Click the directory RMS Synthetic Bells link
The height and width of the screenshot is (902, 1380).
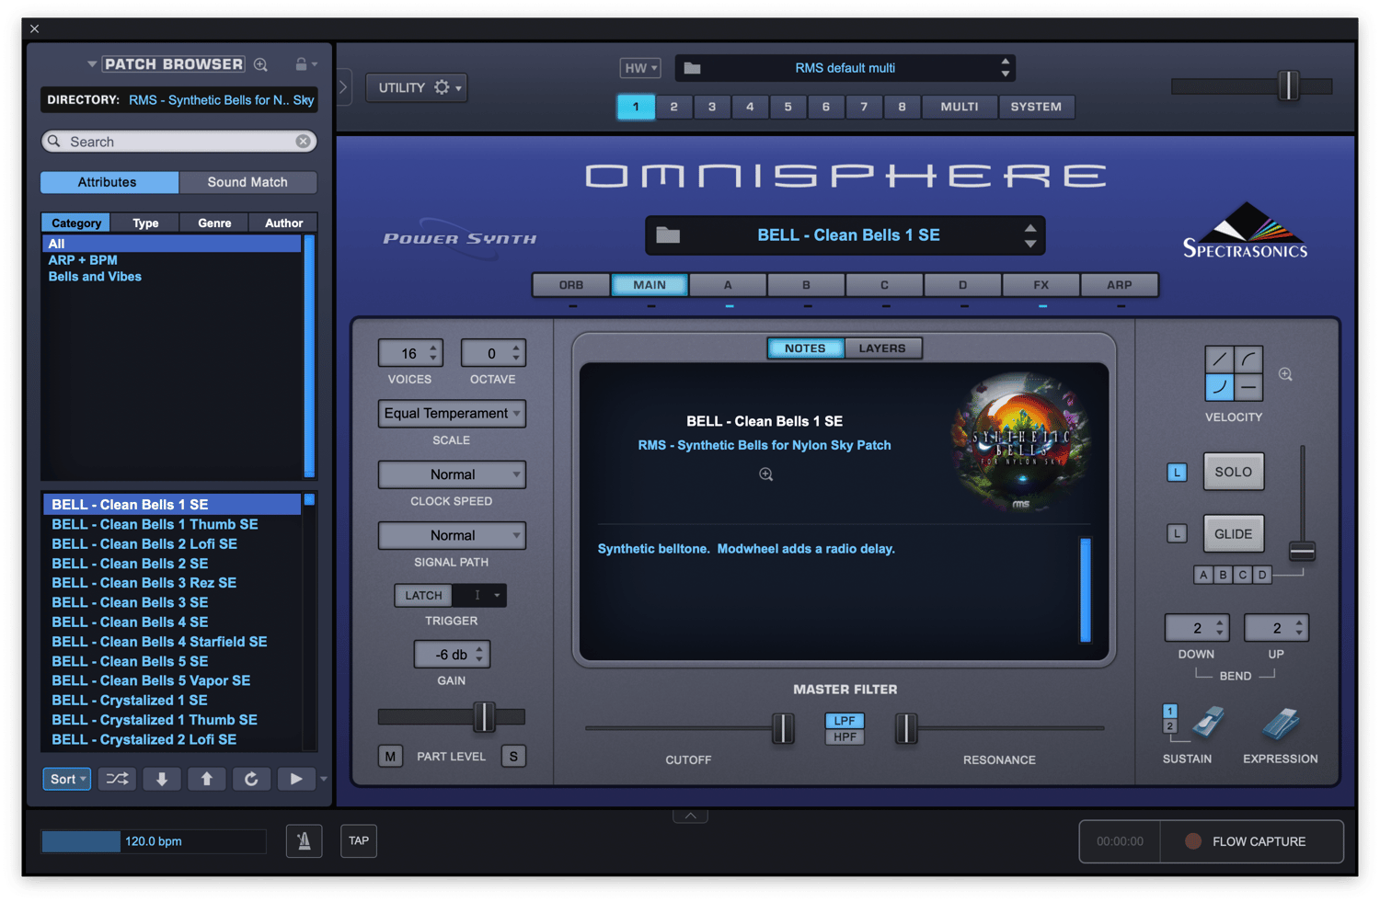221,100
